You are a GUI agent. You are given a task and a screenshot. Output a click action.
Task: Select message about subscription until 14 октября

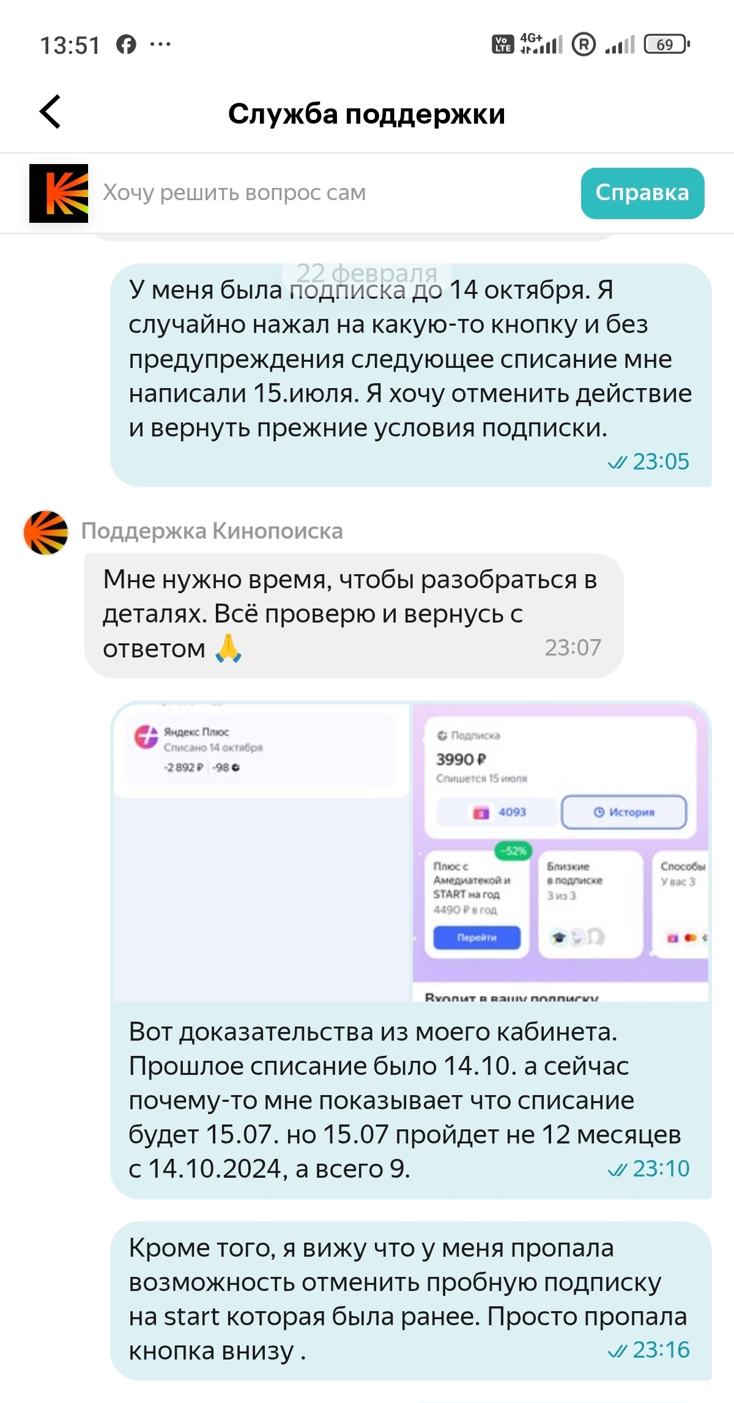410,375
